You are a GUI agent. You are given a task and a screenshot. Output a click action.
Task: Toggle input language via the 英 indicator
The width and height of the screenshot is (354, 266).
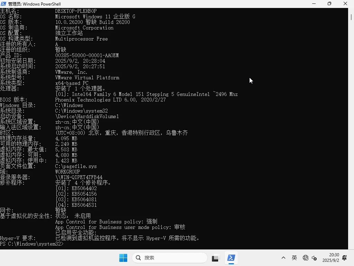[x=294, y=258]
